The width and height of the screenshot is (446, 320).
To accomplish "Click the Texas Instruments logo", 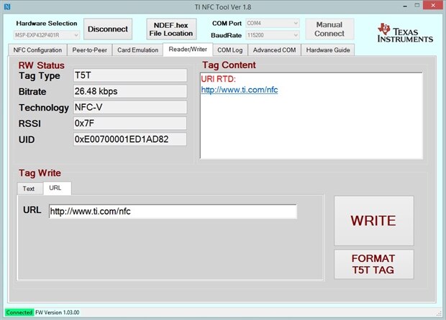I will [405, 33].
